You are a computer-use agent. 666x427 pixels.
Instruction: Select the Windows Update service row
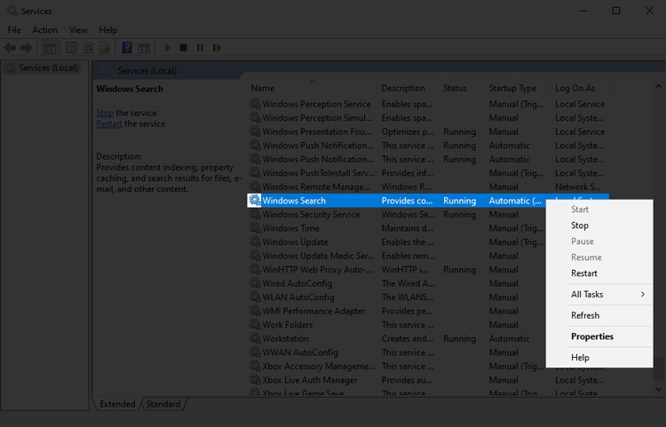(428, 242)
